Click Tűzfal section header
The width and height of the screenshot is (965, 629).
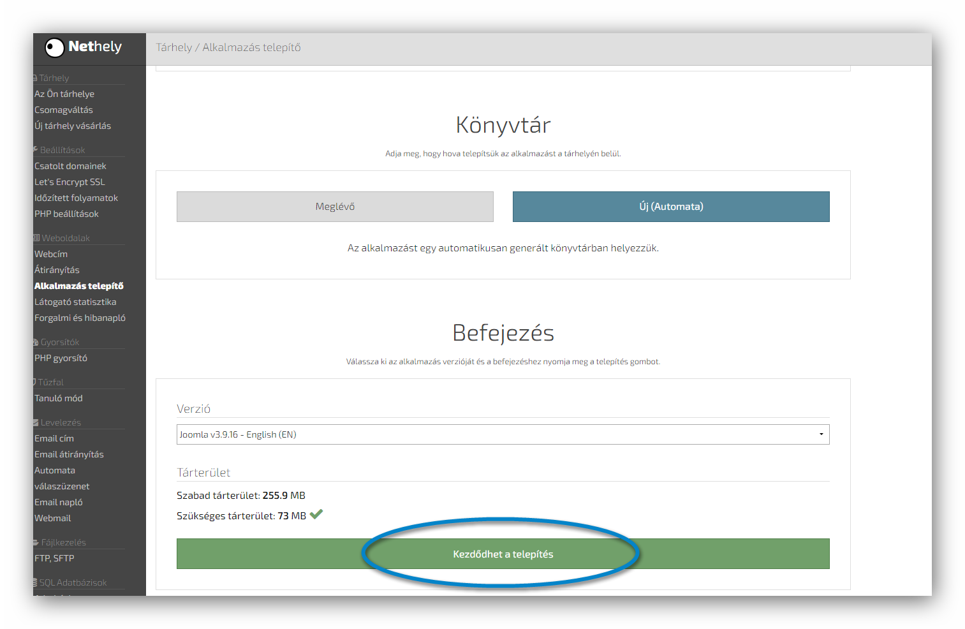coord(48,382)
